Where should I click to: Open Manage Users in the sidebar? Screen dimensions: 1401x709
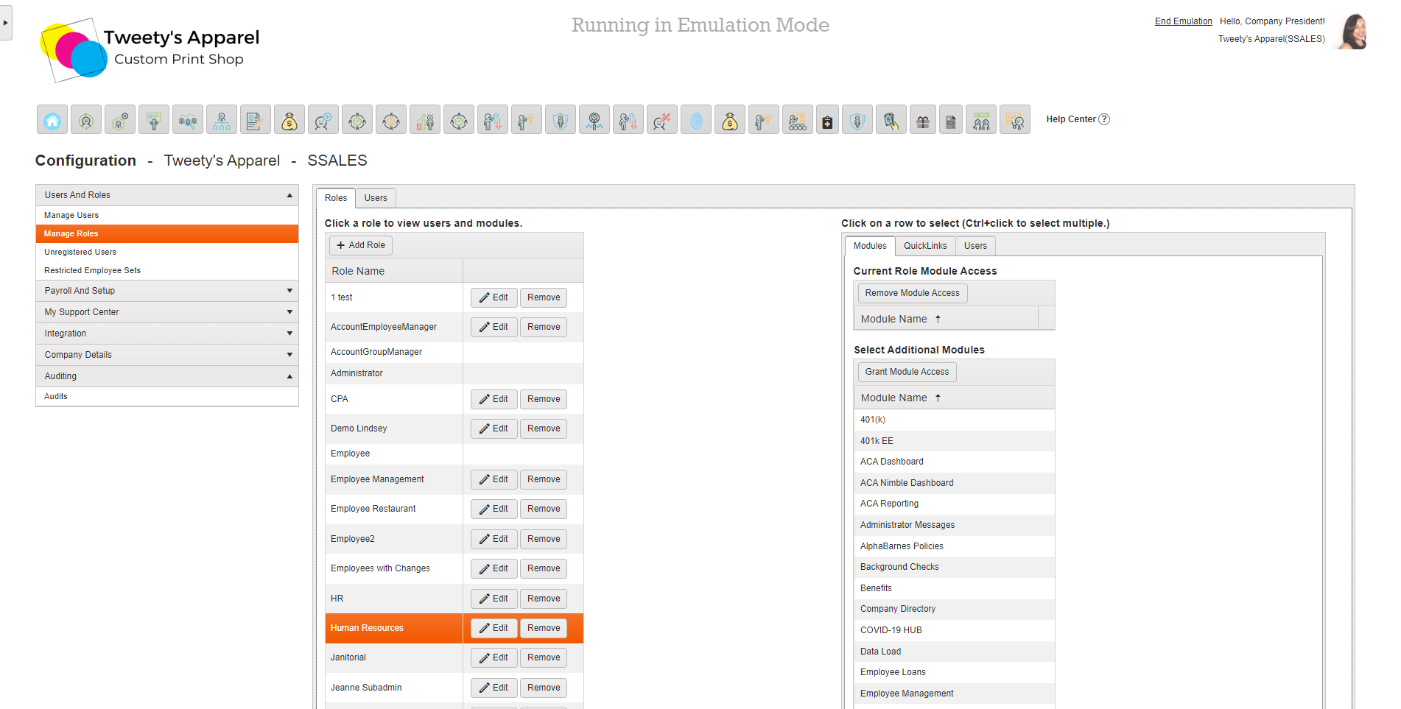tap(167, 215)
